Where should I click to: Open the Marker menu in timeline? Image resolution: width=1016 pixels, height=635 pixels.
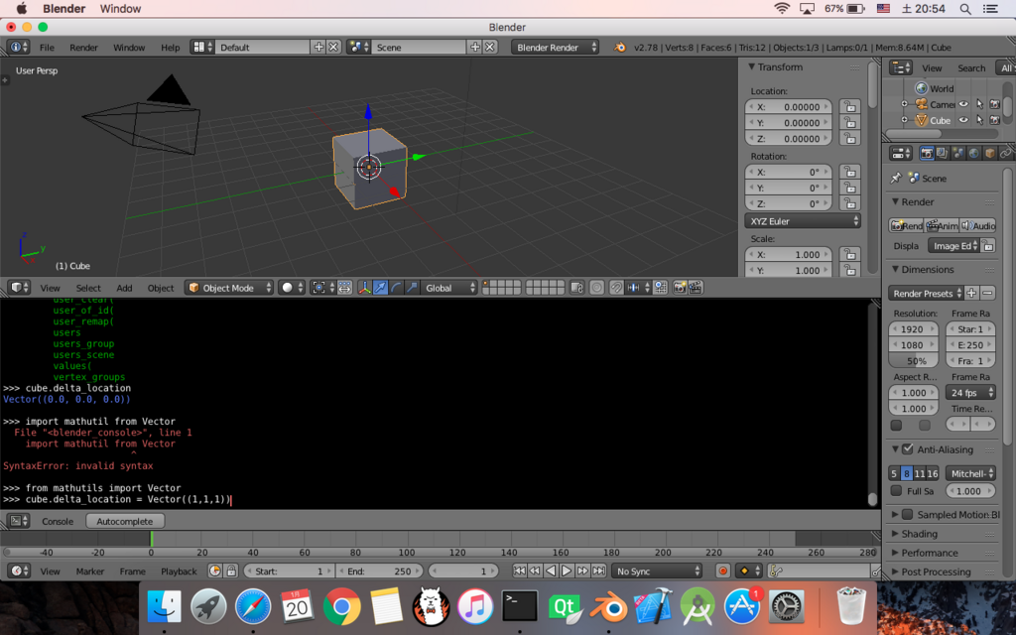pos(90,571)
